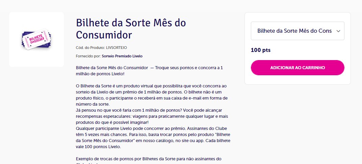Open the Bilhete da Sorte product dropdown

click(x=298, y=31)
